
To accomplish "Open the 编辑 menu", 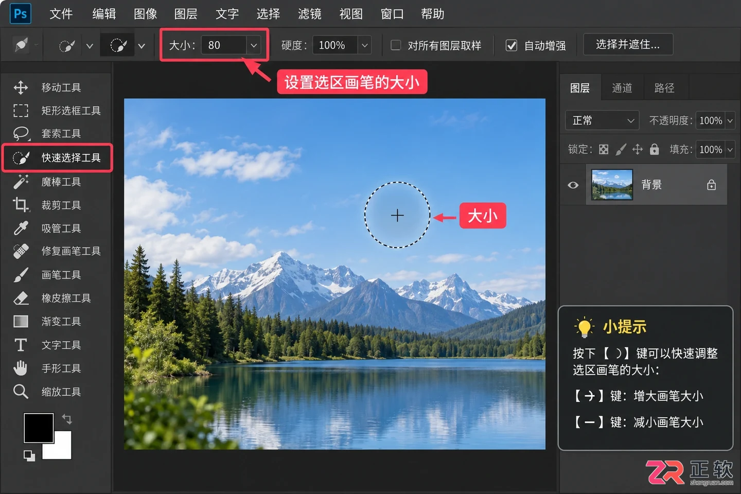I will click(x=103, y=14).
